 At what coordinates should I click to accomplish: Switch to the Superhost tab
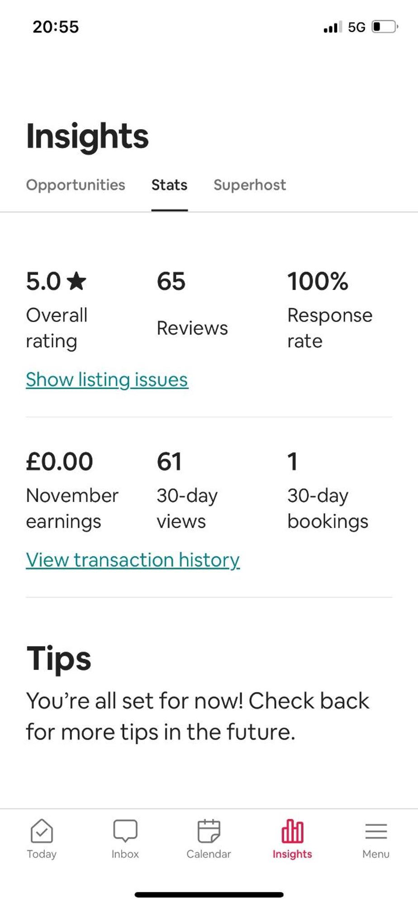click(x=250, y=185)
